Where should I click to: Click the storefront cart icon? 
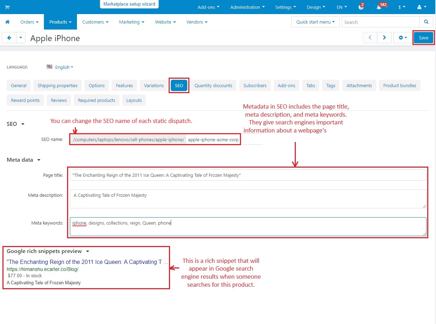(7, 7)
